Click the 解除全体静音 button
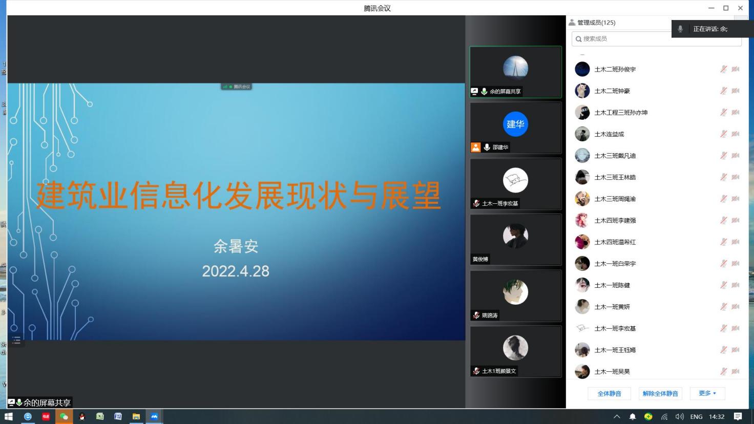This screenshot has height=424, width=754. point(660,393)
